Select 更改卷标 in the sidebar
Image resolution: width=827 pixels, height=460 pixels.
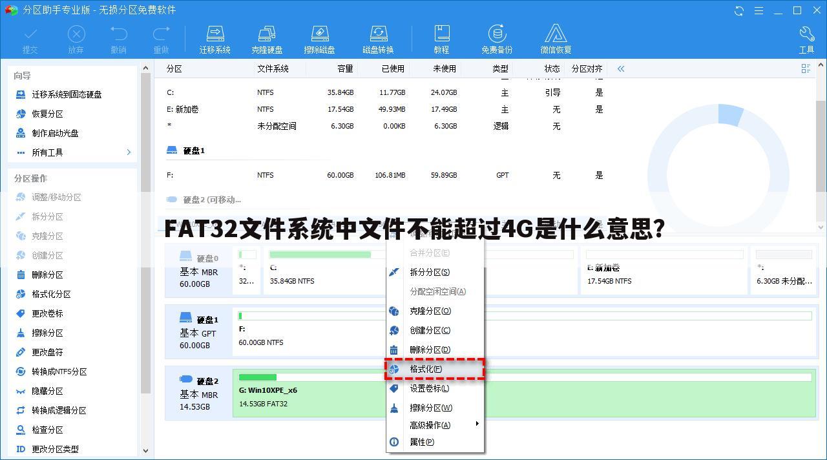pyautogui.click(x=47, y=313)
